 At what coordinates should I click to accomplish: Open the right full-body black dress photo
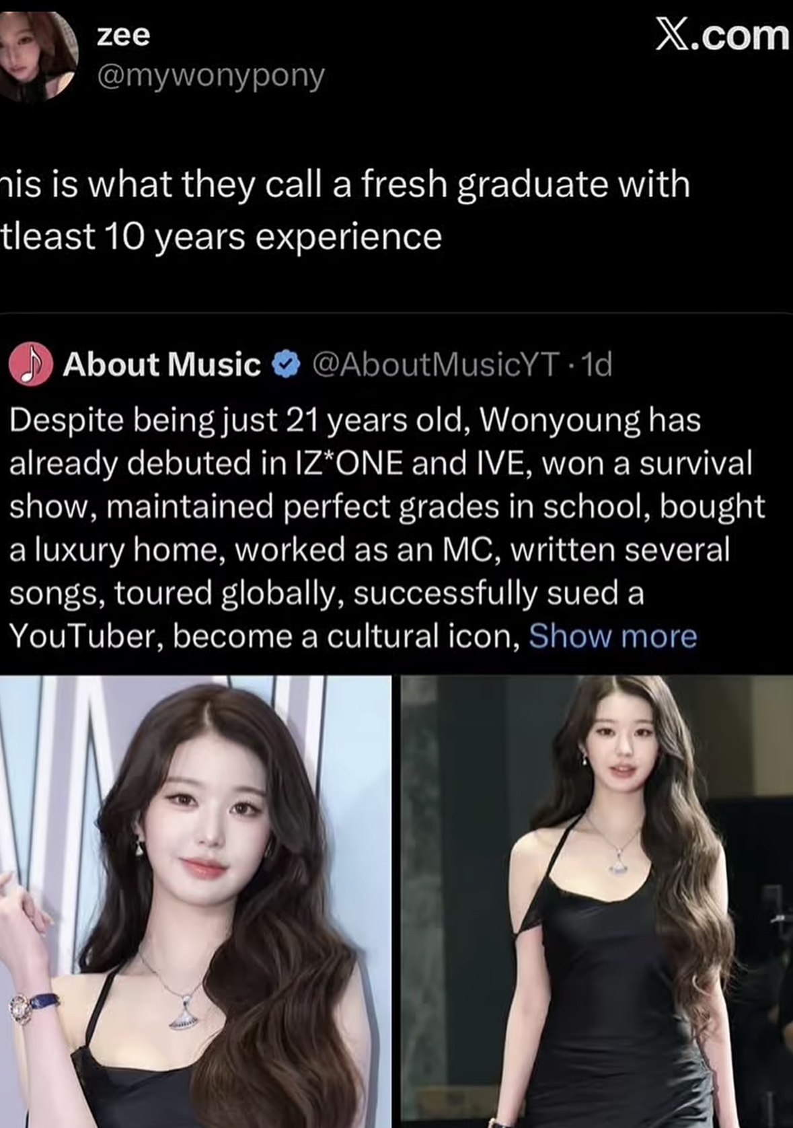597,901
